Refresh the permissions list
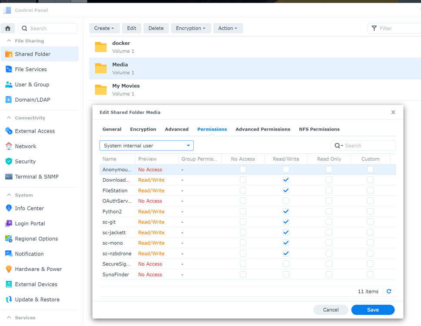The width and height of the screenshot is (421, 326). click(x=389, y=291)
